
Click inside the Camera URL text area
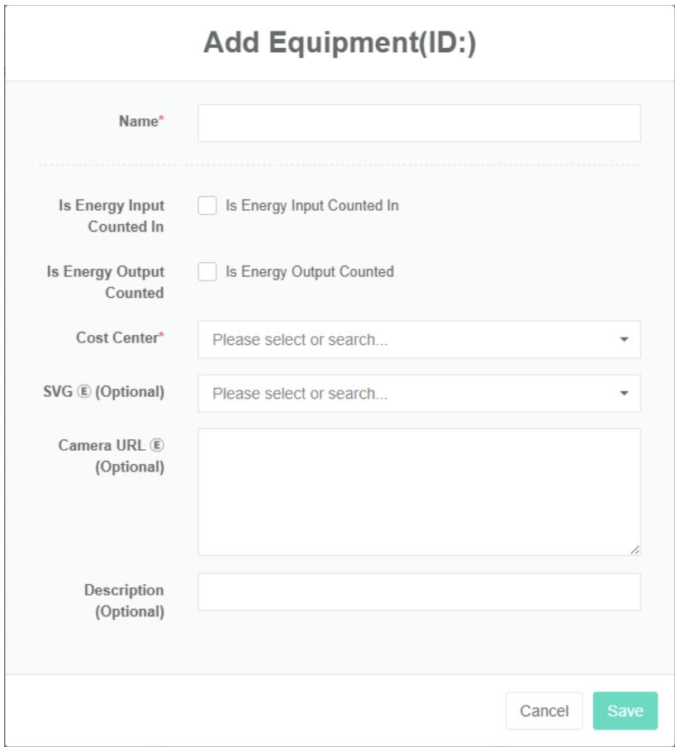[419, 491]
